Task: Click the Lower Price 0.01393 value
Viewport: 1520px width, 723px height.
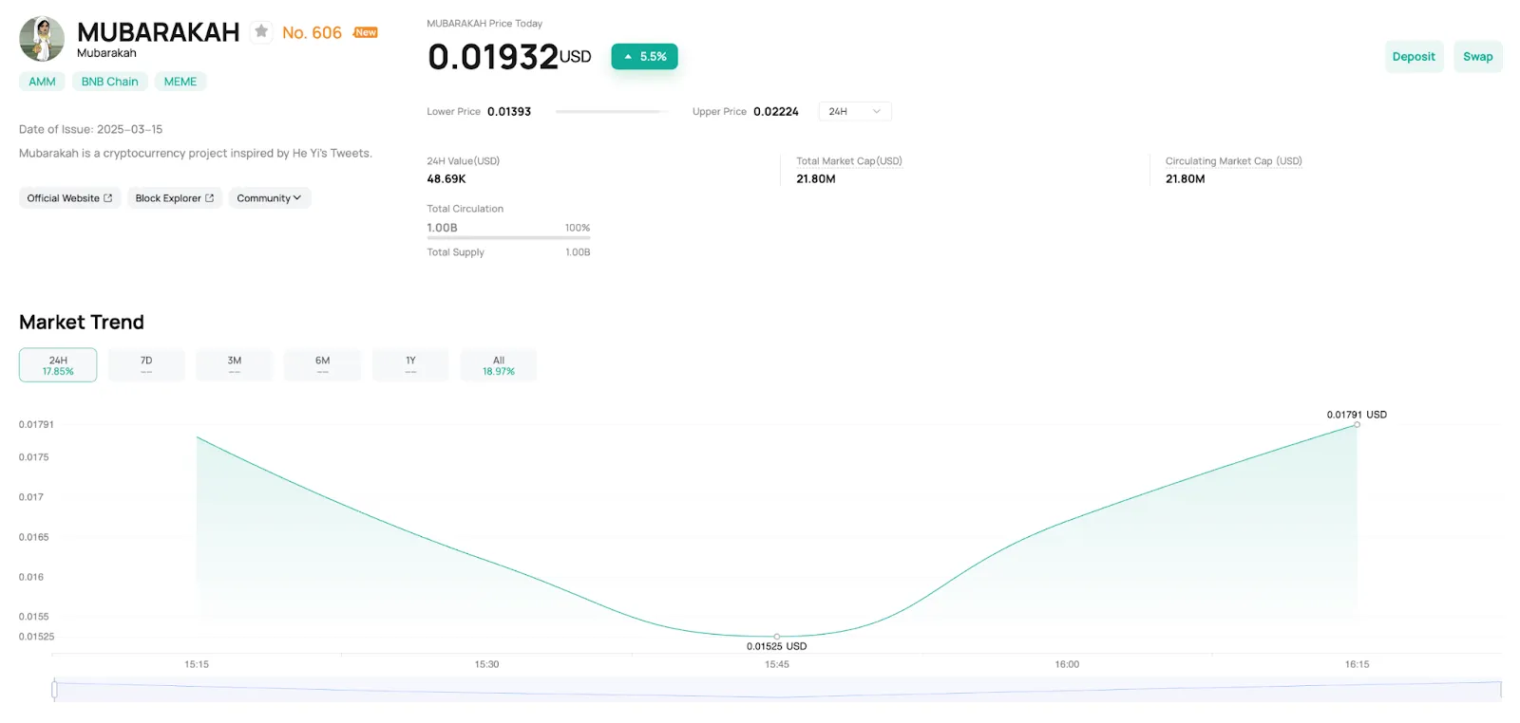Action: (x=509, y=112)
